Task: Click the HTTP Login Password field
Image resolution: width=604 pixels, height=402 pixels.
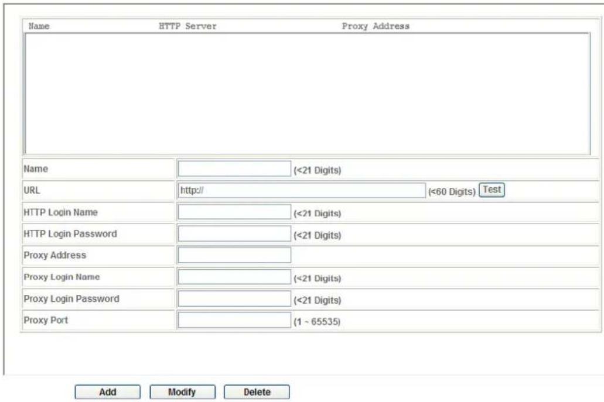Action: click(x=234, y=234)
